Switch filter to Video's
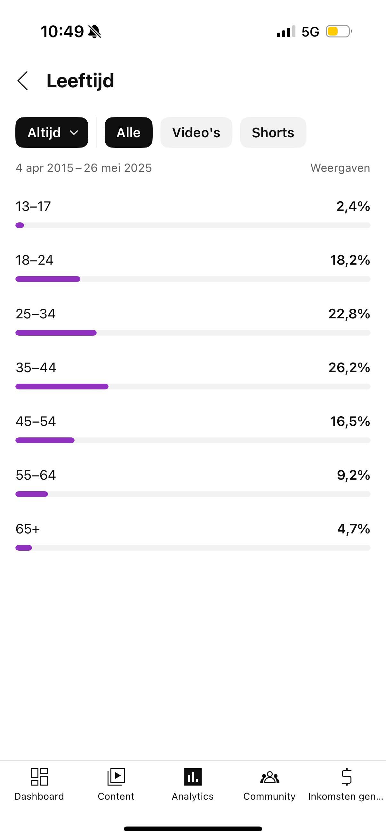This screenshot has height=839, width=386. tap(196, 132)
